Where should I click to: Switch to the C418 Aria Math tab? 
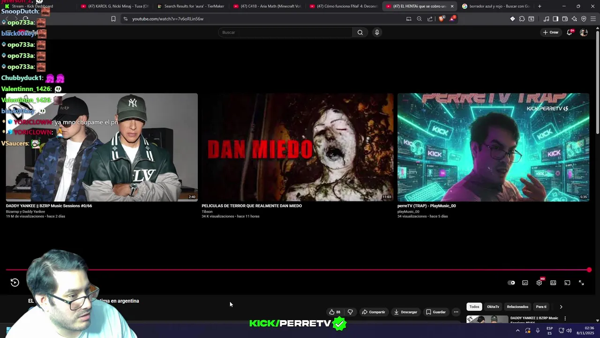[x=267, y=6]
